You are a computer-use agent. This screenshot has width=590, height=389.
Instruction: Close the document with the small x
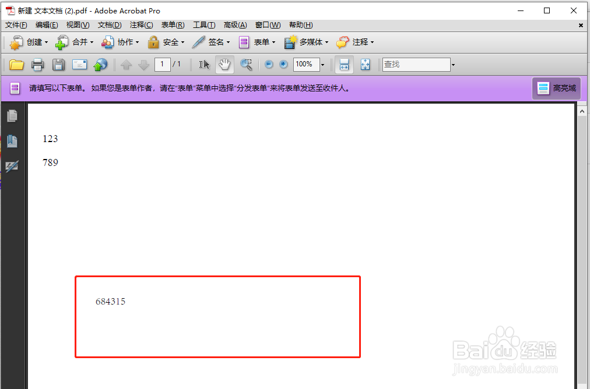tap(581, 25)
